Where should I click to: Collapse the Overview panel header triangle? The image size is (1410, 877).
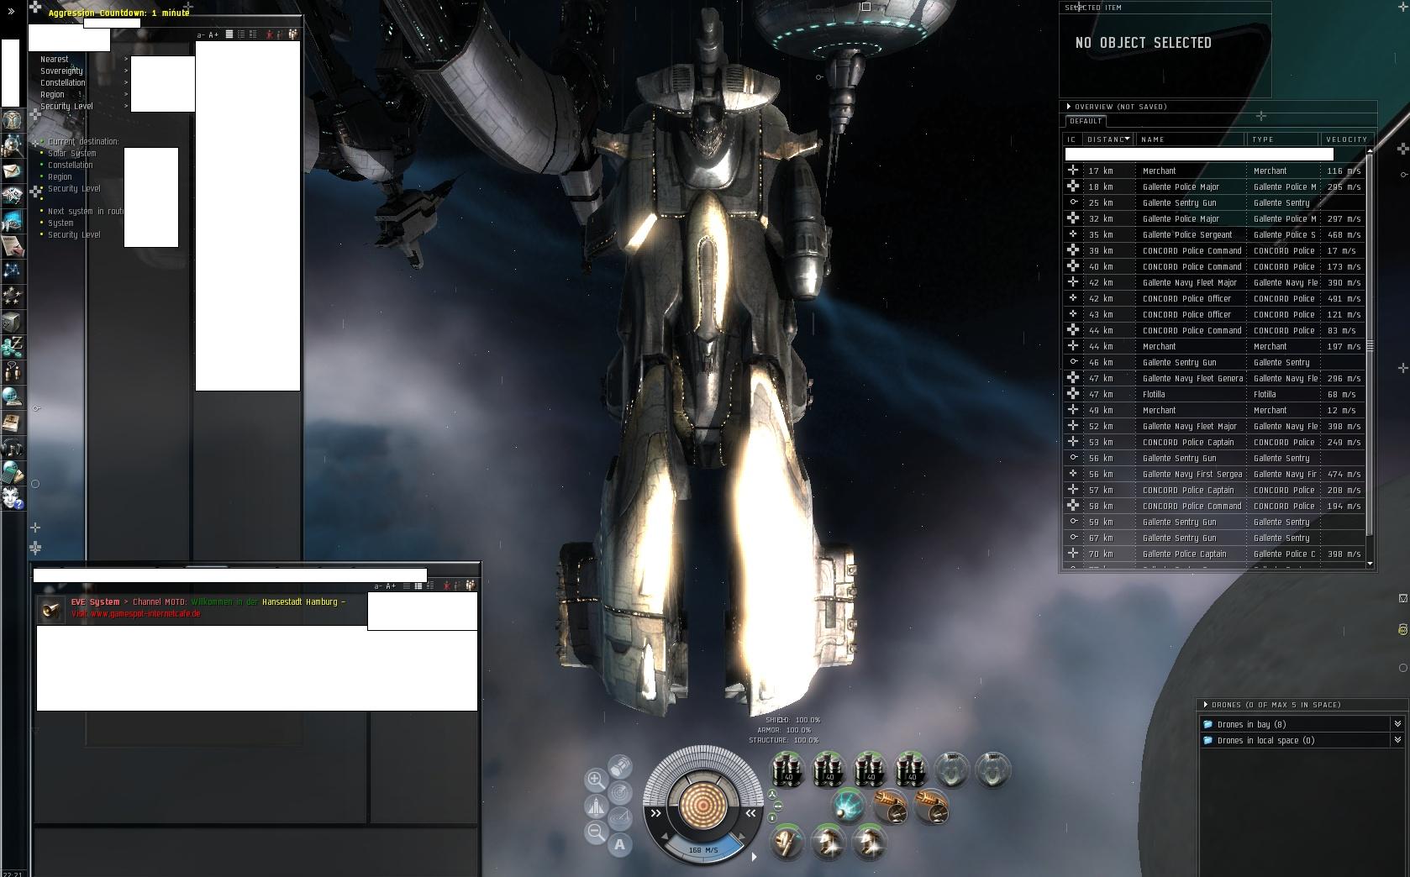tap(1068, 107)
